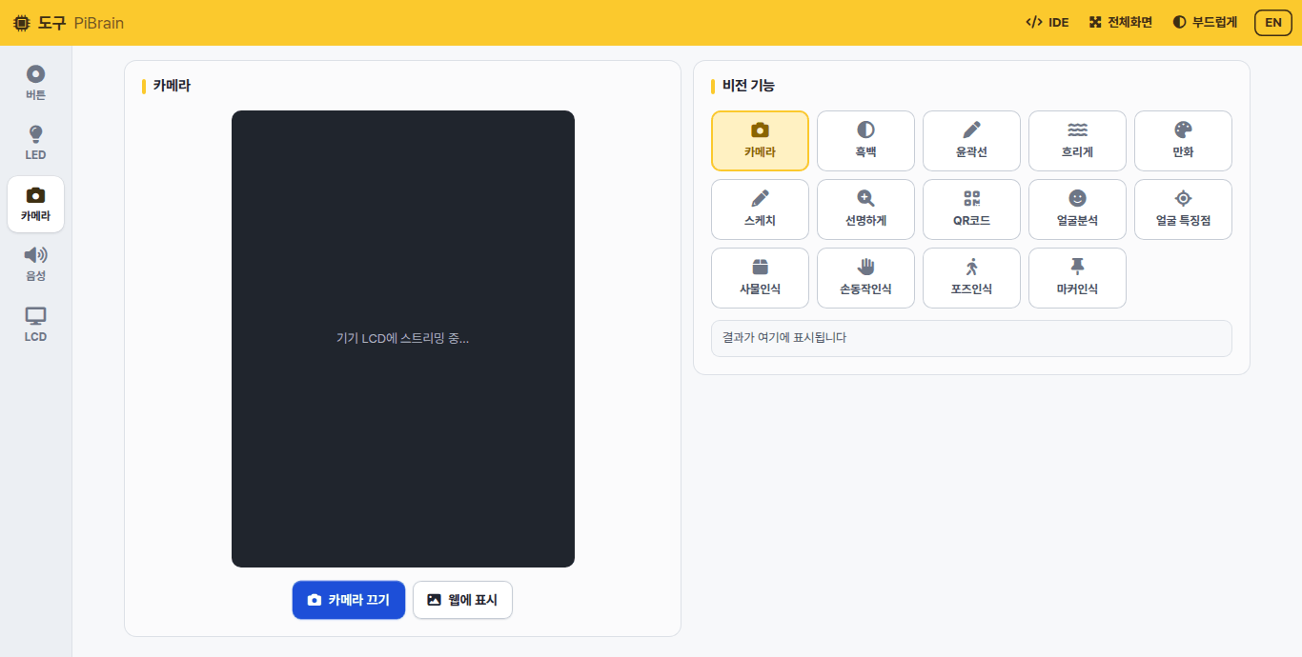1302x657 pixels.
Task: Click the 도구 PiBrain title text
Action: coord(81,23)
